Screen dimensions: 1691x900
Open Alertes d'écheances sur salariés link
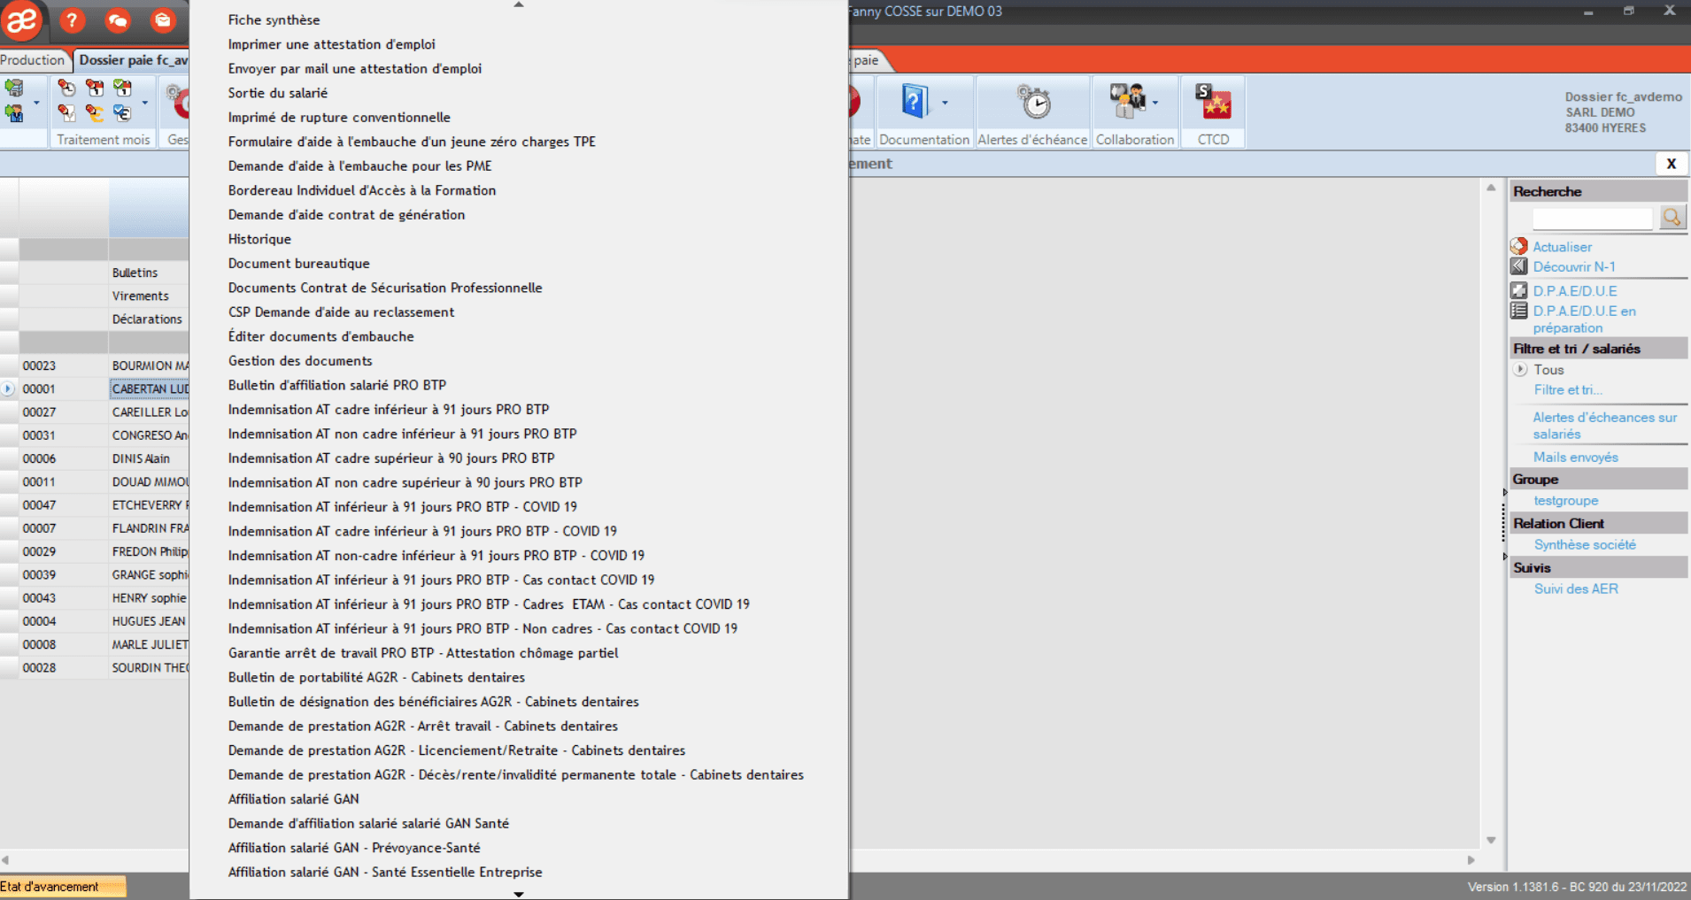(x=1604, y=426)
